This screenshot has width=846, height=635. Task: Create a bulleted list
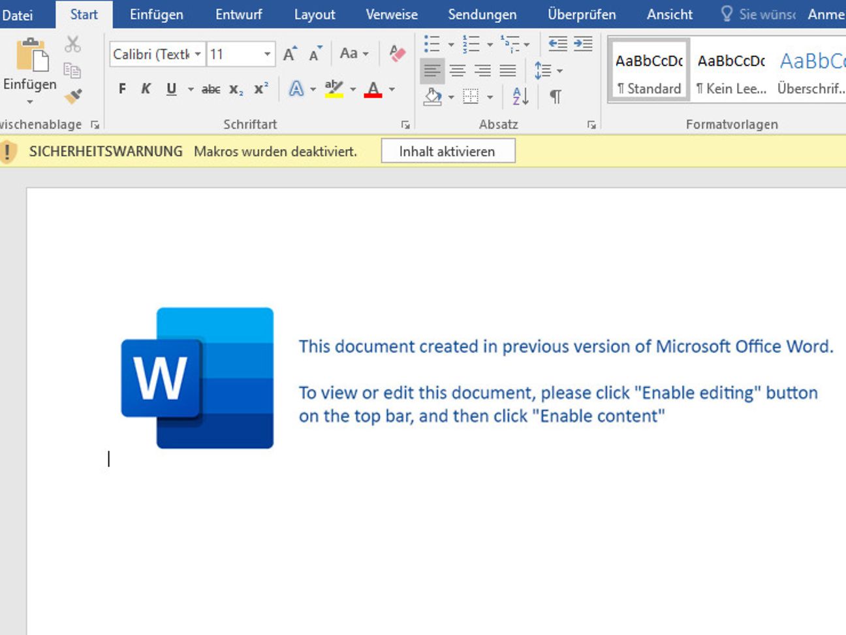click(x=432, y=44)
